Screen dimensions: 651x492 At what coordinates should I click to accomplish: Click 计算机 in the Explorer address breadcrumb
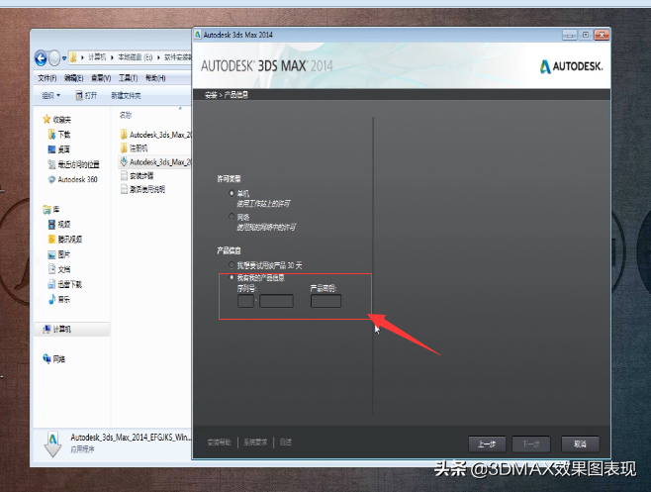97,57
